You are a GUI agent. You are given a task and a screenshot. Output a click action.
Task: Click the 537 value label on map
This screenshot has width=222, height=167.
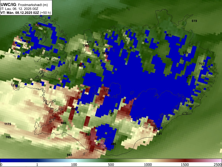coord(191,106)
